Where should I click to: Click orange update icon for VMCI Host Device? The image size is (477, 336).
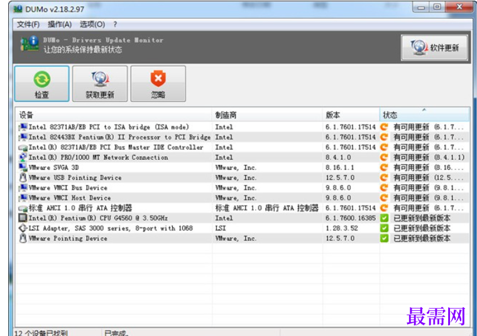pyautogui.click(x=384, y=198)
